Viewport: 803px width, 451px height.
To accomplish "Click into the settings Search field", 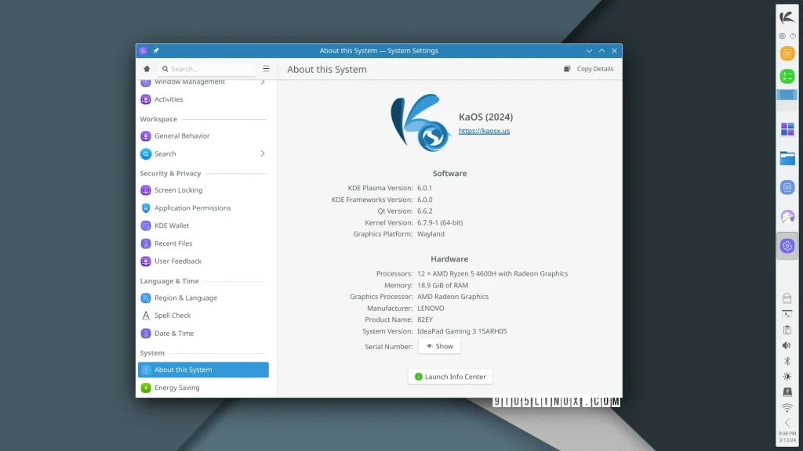I will coord(210,69).
